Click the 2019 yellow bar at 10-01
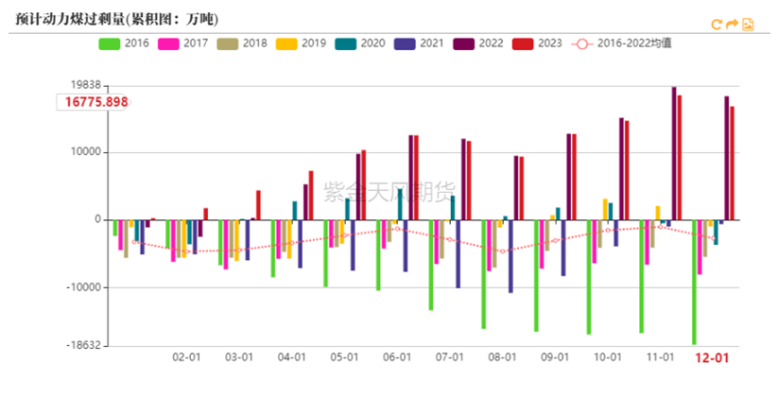 click(x=605, y=209)
